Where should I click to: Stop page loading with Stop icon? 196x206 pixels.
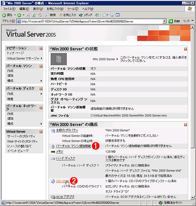click(28, 15)
